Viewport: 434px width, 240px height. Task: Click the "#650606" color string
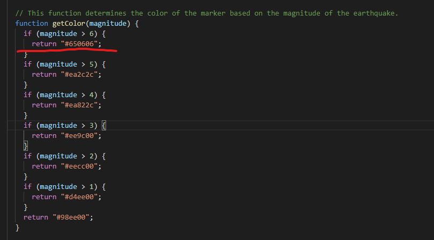pyautogui.click(x=79, y=44)
